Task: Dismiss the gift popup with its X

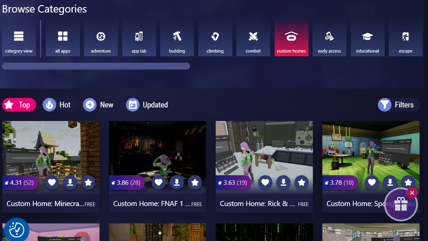Action: (412, 193)
